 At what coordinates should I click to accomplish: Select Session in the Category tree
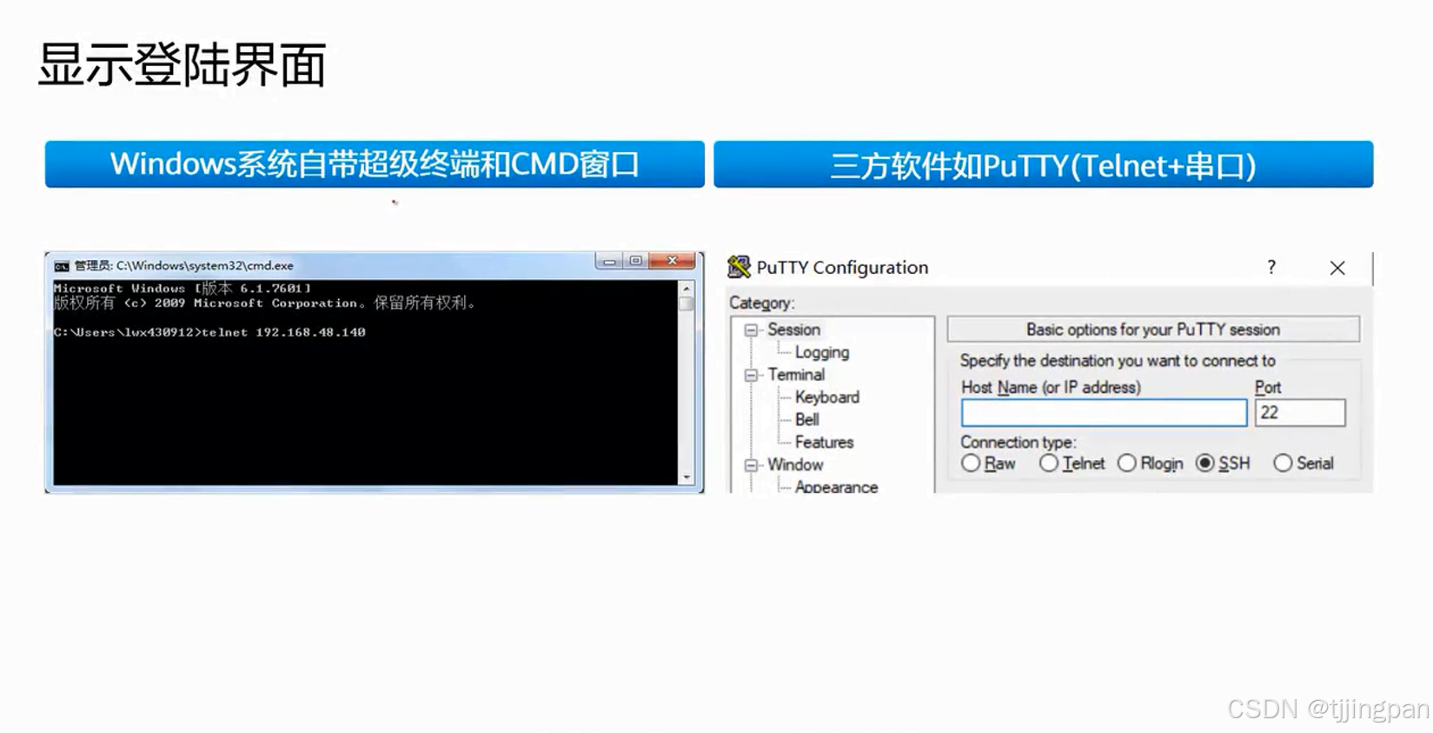coord(793,330)
